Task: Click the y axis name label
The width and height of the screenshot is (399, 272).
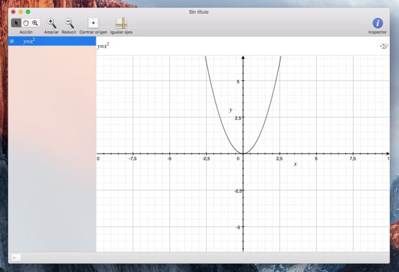Action: pyautogui.click(x=231, y=110)
